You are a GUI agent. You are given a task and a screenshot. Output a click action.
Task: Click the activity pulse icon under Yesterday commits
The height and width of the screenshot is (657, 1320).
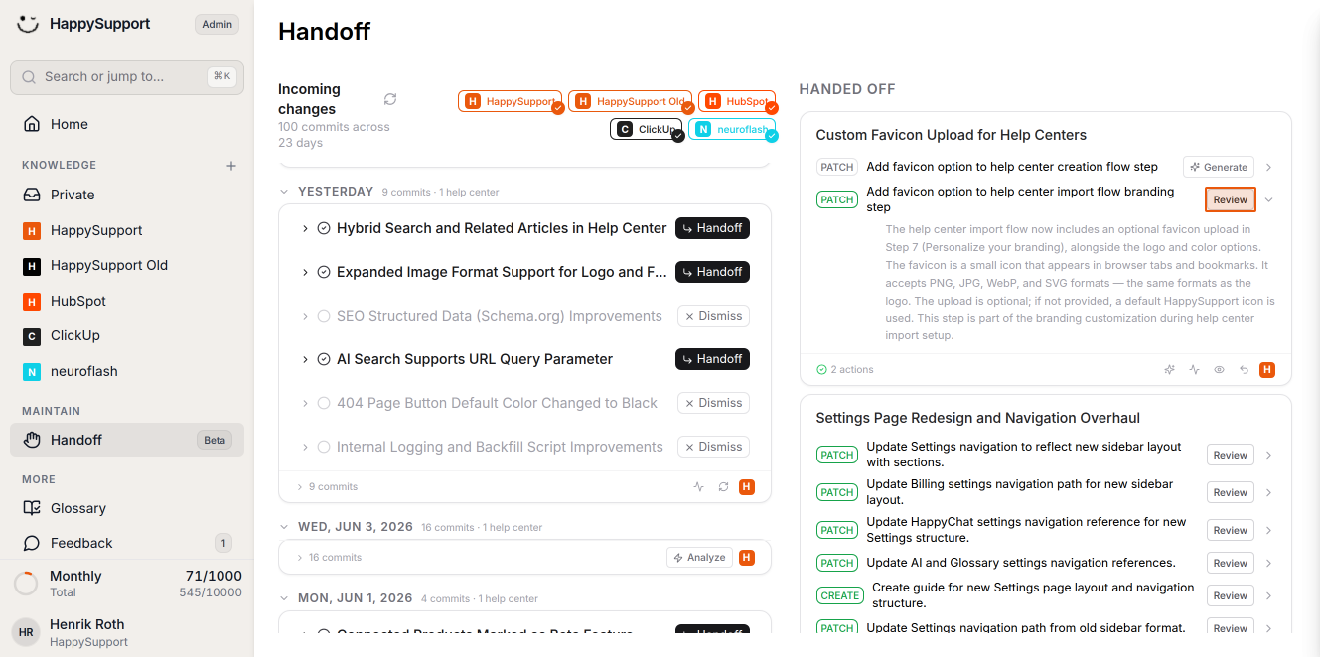coord(698,487)
